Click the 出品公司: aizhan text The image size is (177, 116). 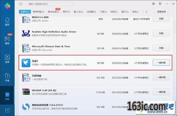tap(40, 21)
